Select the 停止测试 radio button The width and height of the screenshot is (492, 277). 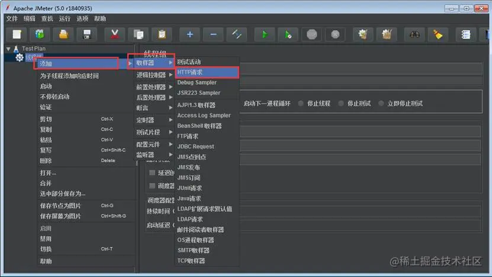pyautogui.click(x=341, y=103)
